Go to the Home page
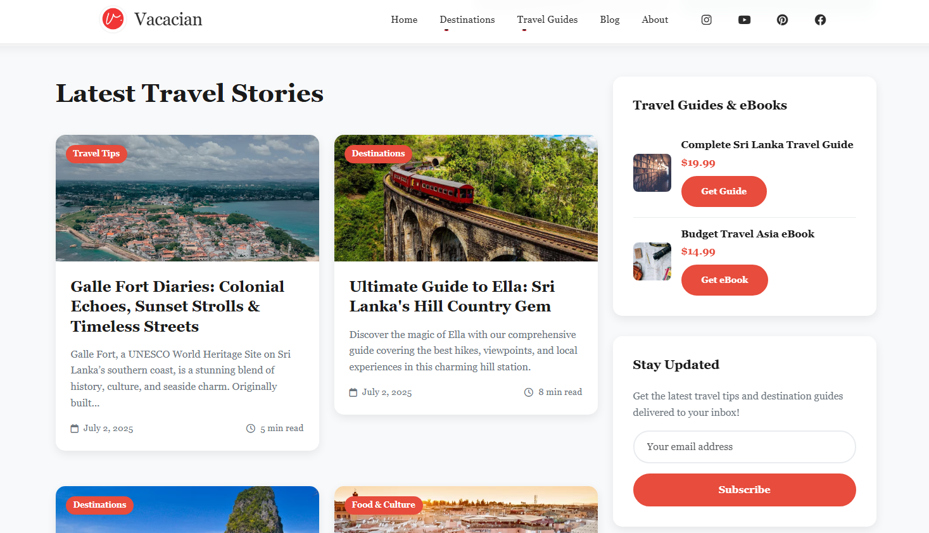Screen dimensions: 929x533 [x=404, y=20]
